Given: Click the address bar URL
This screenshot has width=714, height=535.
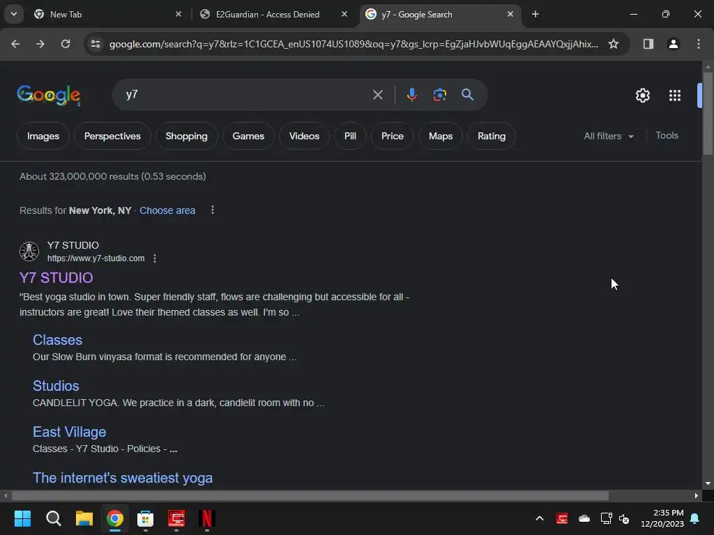Looking at the screenshot, I should pos(354,44).
